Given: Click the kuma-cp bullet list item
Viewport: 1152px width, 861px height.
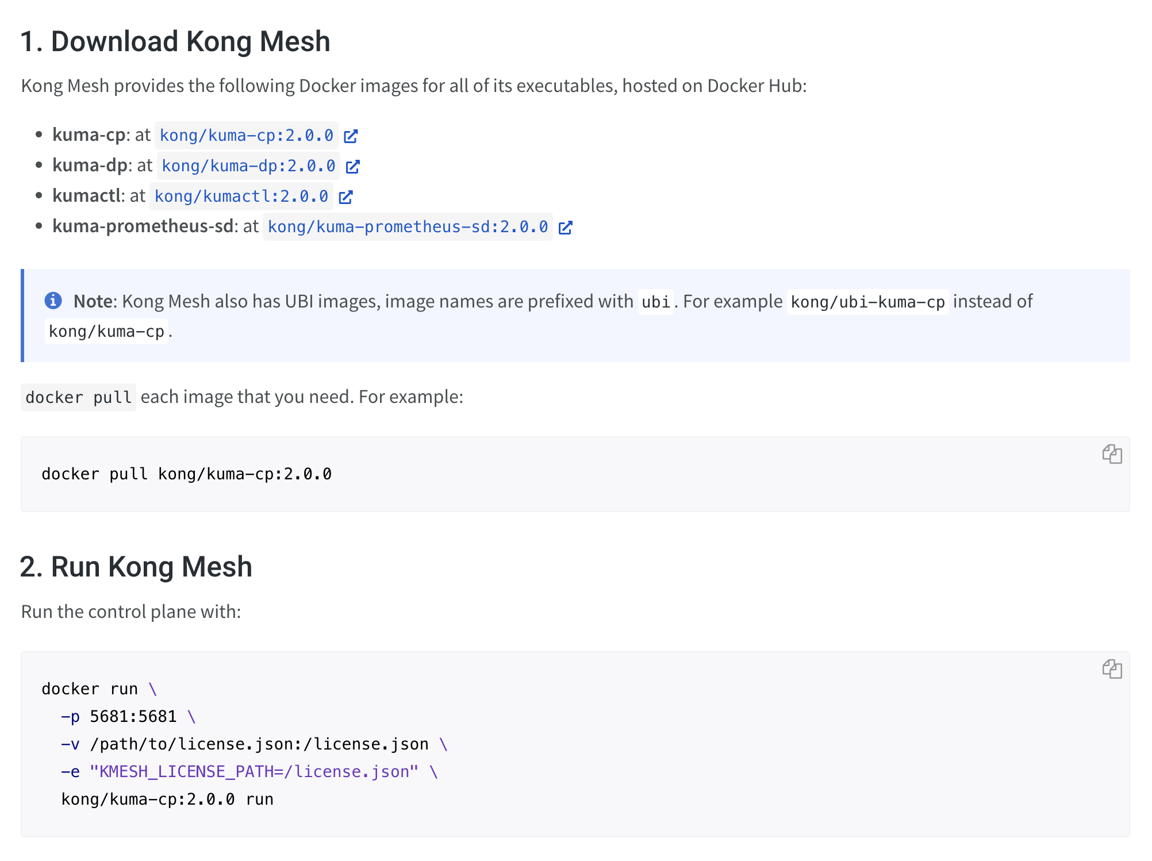Looking at the screenshot, I should click(89, 135).
